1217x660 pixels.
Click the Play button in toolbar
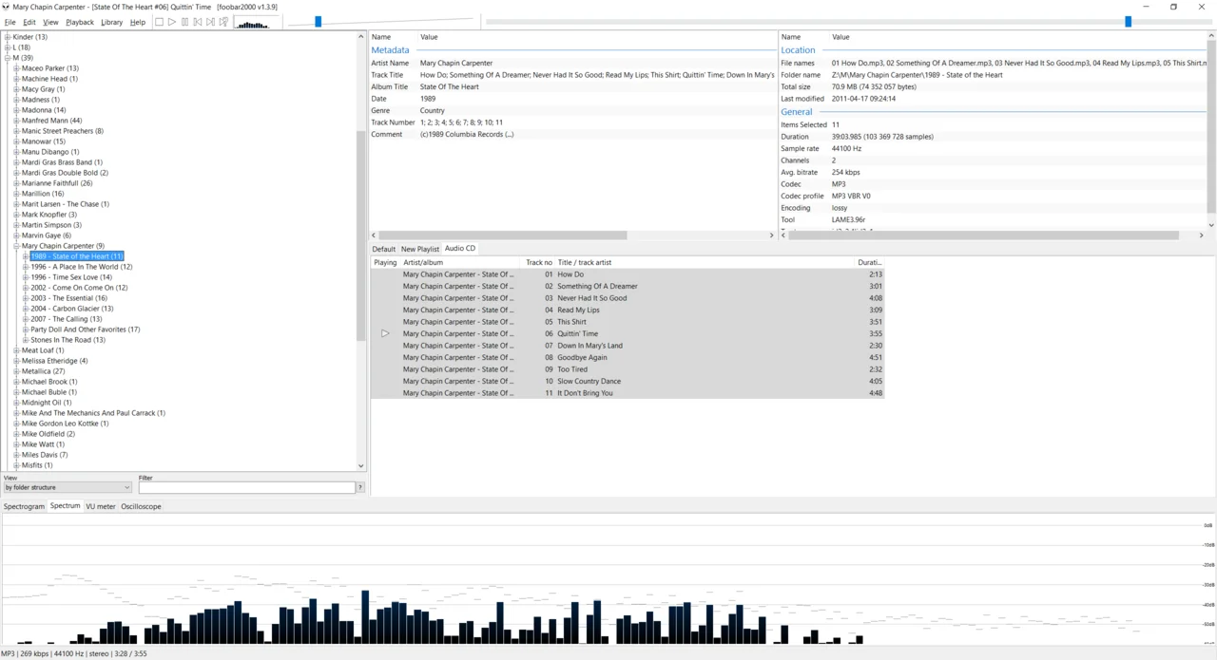tap(172, 22)
